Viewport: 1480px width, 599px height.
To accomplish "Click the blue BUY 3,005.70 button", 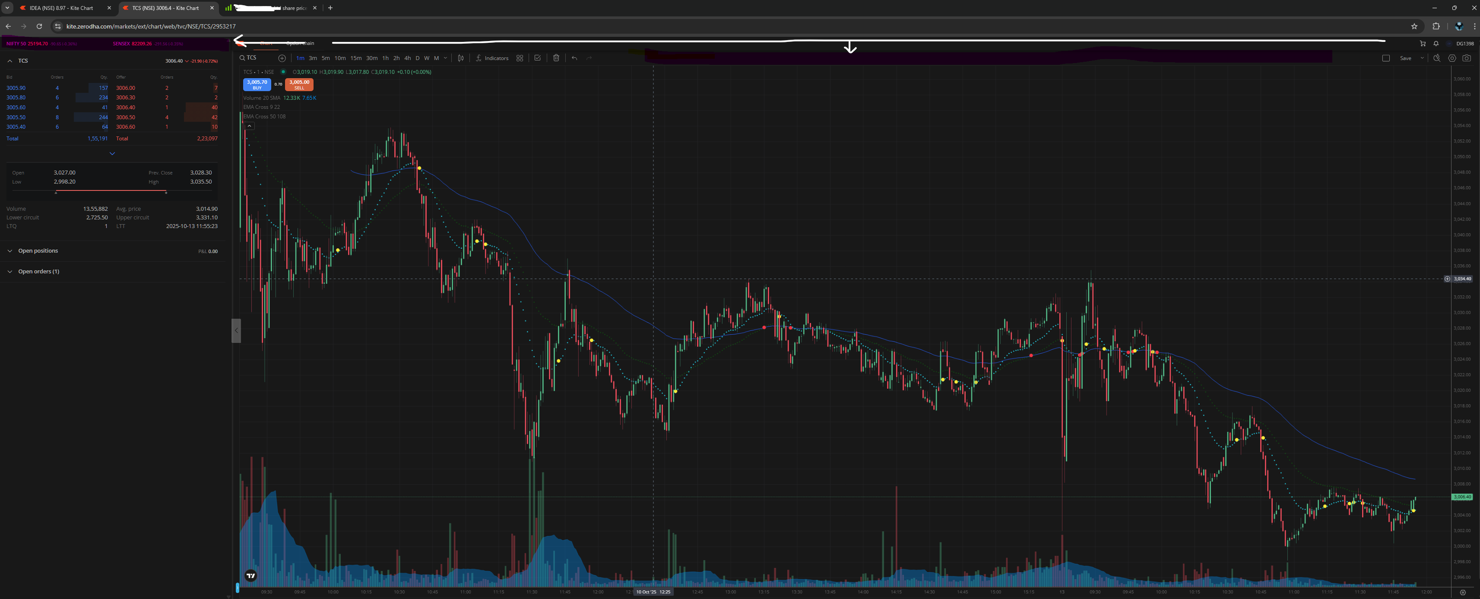I will point(257,84).
